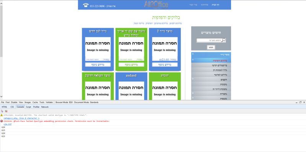Click מידע נוסף on the מוצר נייר 2 card
Screen dimensions: 306x152
tap(165, 65)
